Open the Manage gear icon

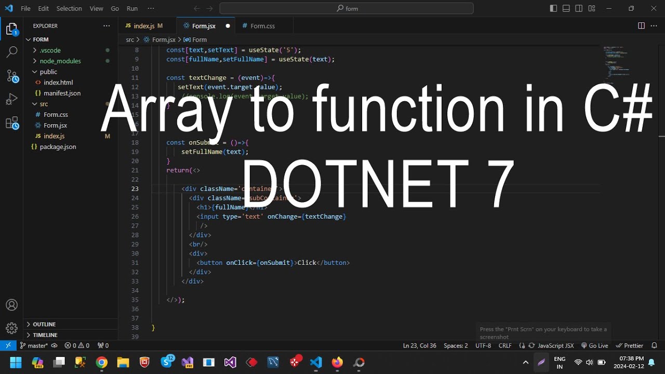point(11,328)
